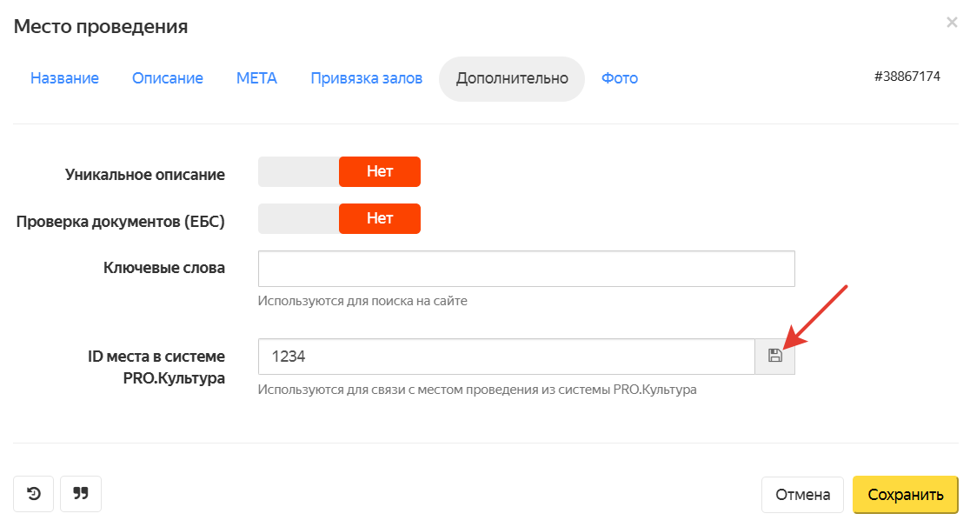Select the Дополнительно tab
Screen dimensions: 970x527
[x=512, y=78]
